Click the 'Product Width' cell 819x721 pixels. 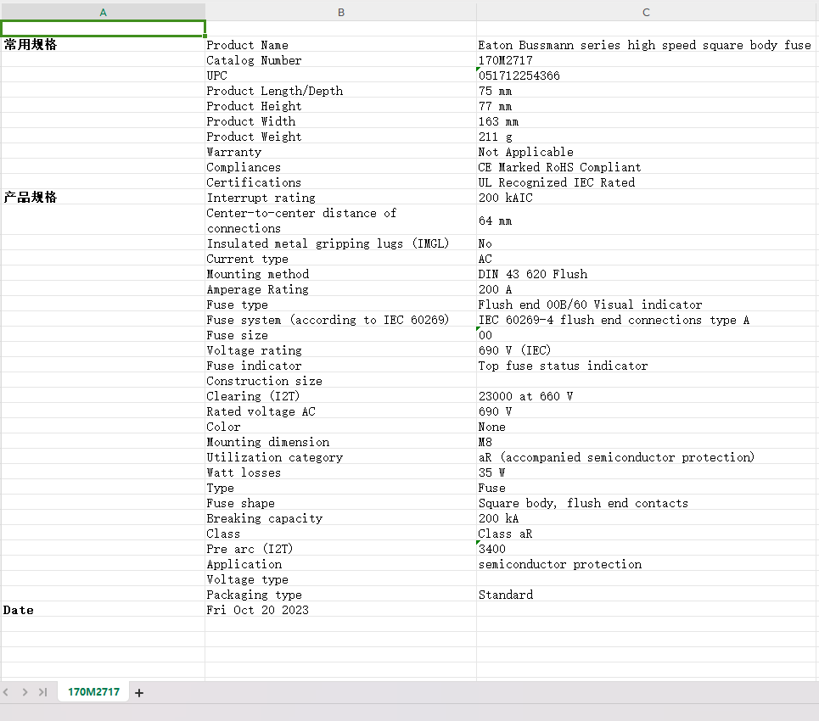click(x=340, y=121)
